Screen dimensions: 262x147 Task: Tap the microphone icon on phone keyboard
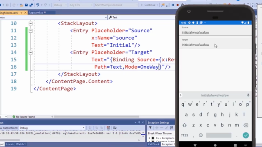click(248, 95)
